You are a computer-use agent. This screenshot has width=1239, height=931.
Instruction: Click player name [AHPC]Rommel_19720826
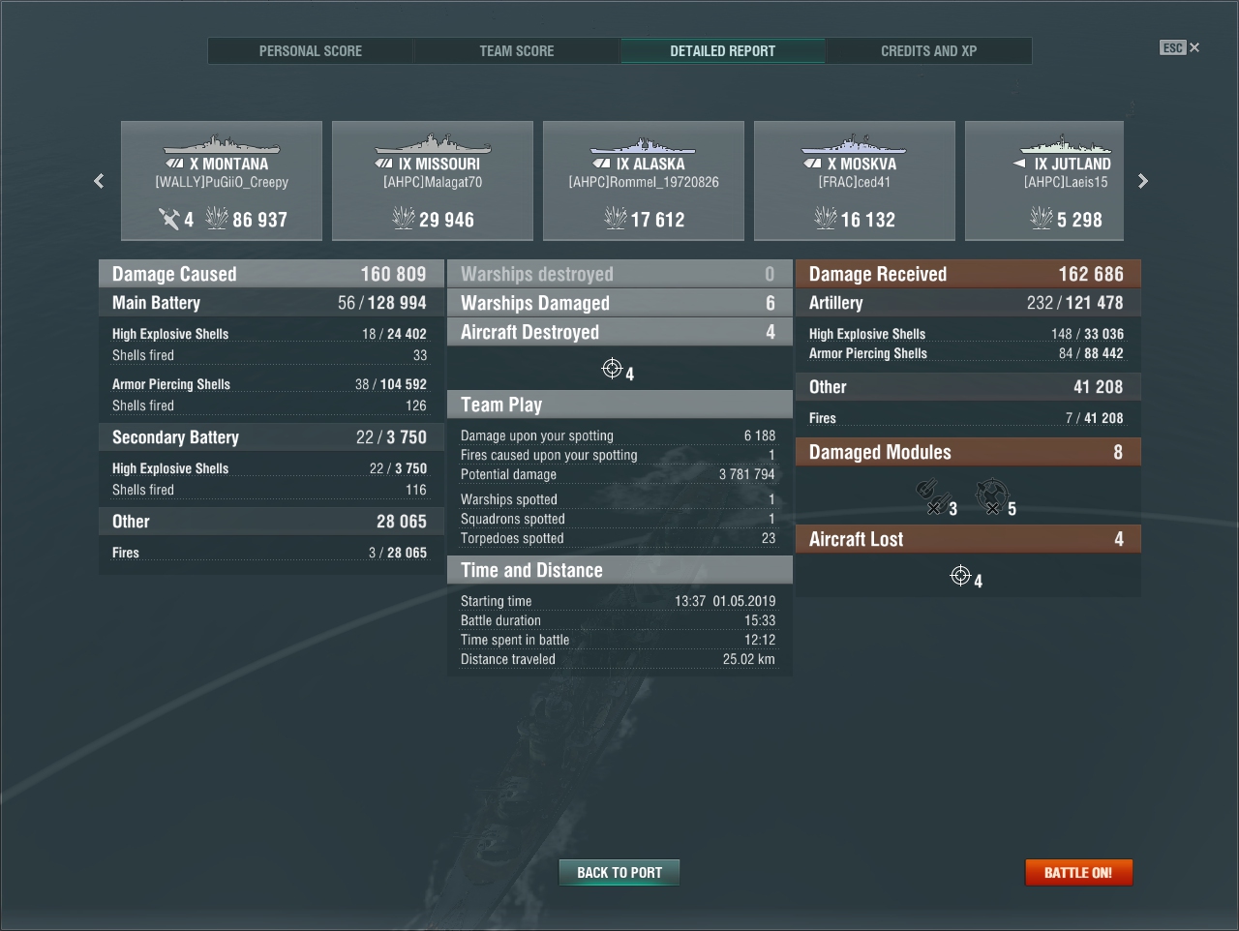pos(644,182)
